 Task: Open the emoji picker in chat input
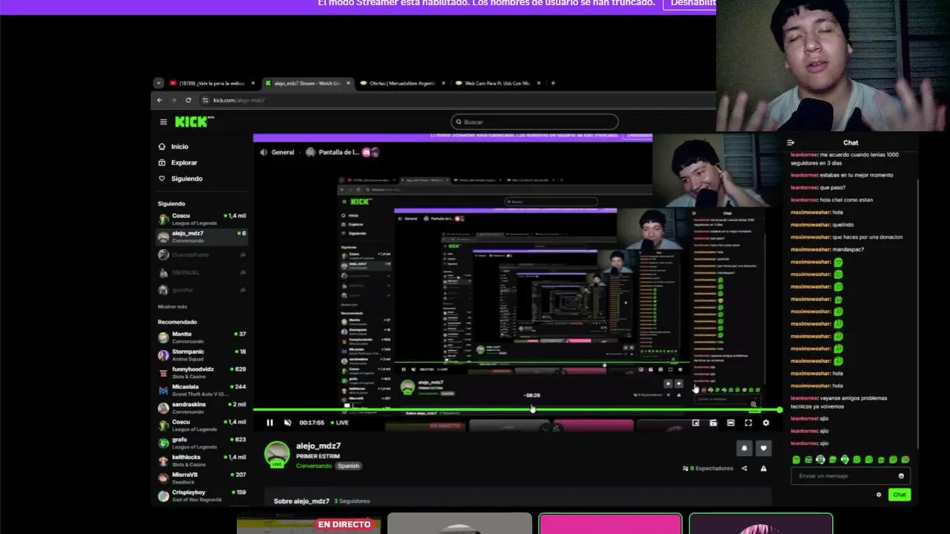[x=902, y=476]
